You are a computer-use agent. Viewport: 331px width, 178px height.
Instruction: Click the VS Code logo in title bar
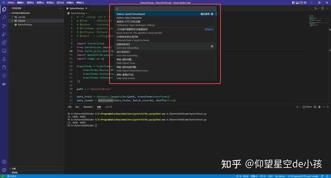[x=3, y=3]
